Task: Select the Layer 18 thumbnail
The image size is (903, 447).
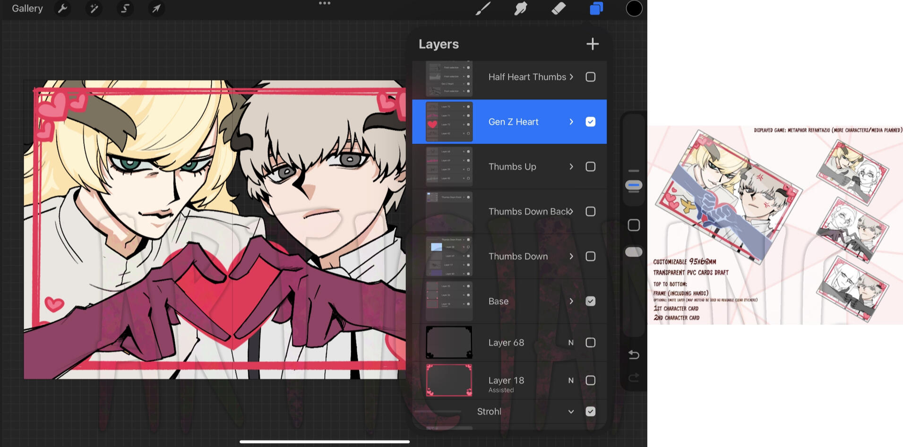Action: [449, 380]
